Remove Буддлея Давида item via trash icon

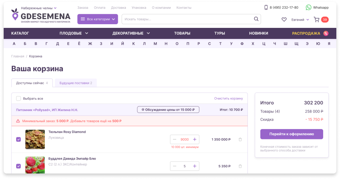(x=240, y=166)
